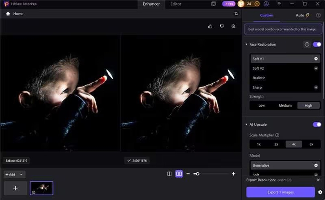This screenshot has width=325, height=200.
Task: Zoom in with the plus icon
Action: tap(233, 174)
